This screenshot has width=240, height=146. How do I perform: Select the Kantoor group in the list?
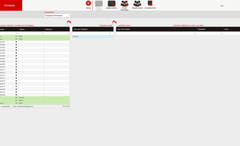point(93,36)
